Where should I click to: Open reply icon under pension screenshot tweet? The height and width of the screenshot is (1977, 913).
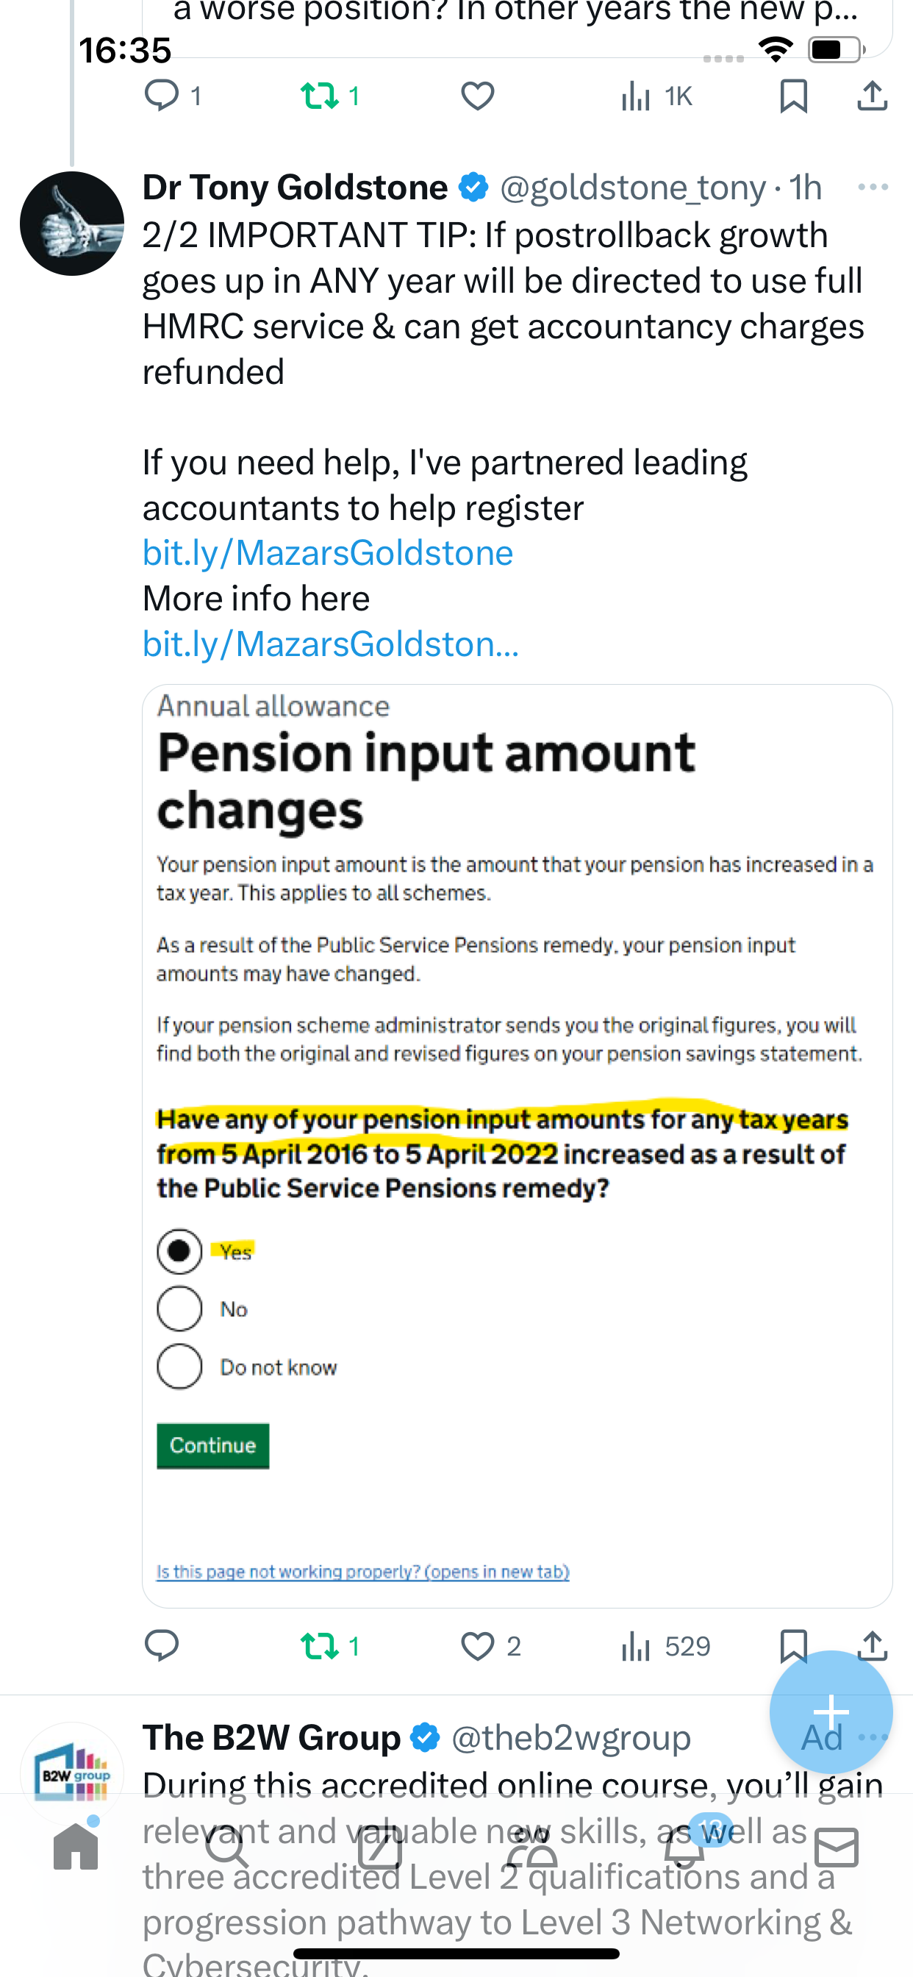point(161,1646)
